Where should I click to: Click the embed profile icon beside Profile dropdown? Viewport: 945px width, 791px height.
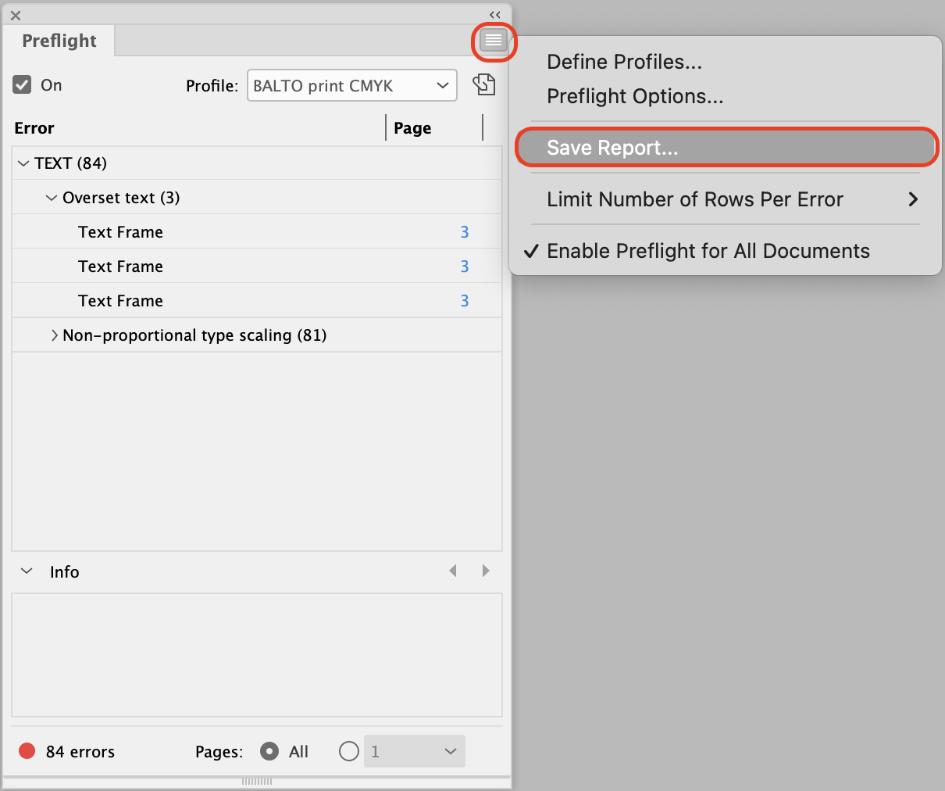coord(484,84)
